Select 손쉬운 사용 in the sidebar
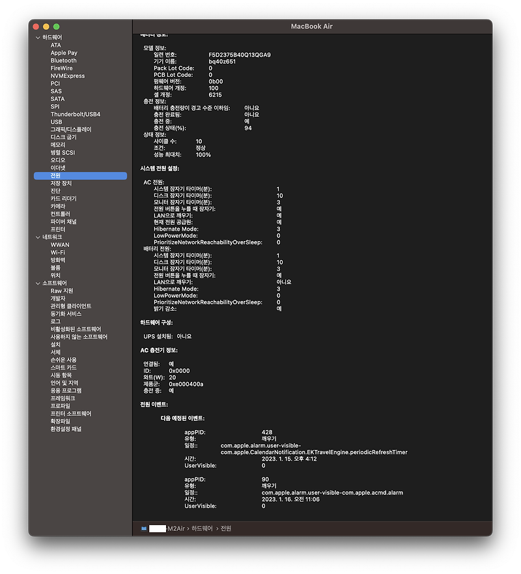The height and width of the screenshot is (574, 521). (64, 360)
